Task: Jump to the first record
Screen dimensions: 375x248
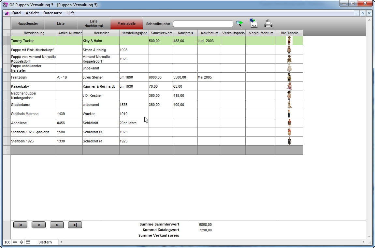Action: tap(20, 225)
